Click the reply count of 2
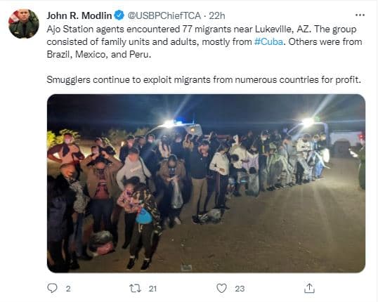The image size is (378, 302). point(68,289)
